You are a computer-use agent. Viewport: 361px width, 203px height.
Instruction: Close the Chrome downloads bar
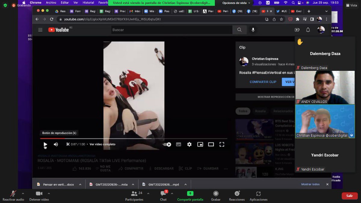point(327,184)
